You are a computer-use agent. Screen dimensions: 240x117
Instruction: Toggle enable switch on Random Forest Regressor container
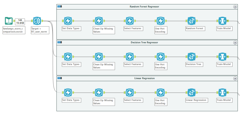(x=59, y=6)
